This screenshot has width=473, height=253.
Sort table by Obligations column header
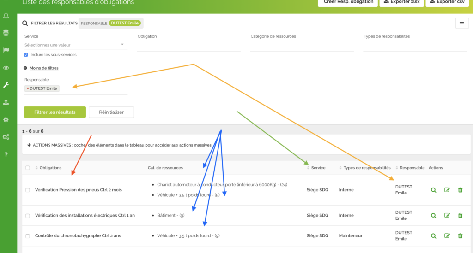coord(50,168)
